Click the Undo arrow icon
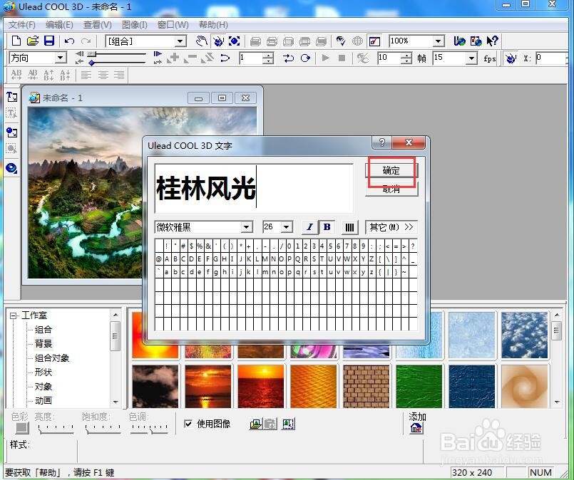This screenshot has height=480, width=574. tap(70, 41)
